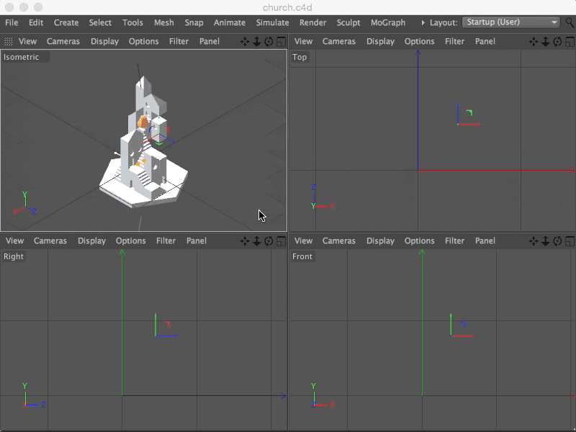The width and height of the screenshot is (576, 432).
Task: Click the pan camera icon in the Right viewport
Action: (245, 240)
